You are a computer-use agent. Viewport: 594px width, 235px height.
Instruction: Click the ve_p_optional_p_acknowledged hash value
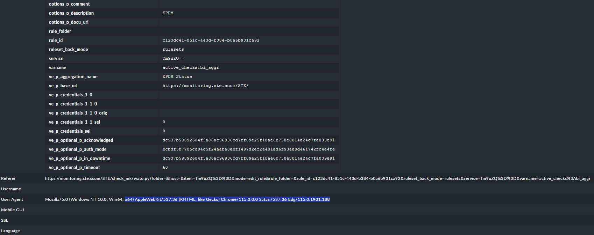[248, 140]
